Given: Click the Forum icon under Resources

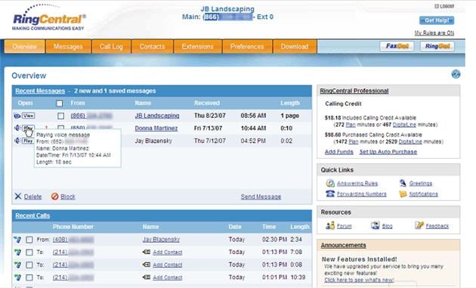Looking at the screenshot, I should pos(330,225).
